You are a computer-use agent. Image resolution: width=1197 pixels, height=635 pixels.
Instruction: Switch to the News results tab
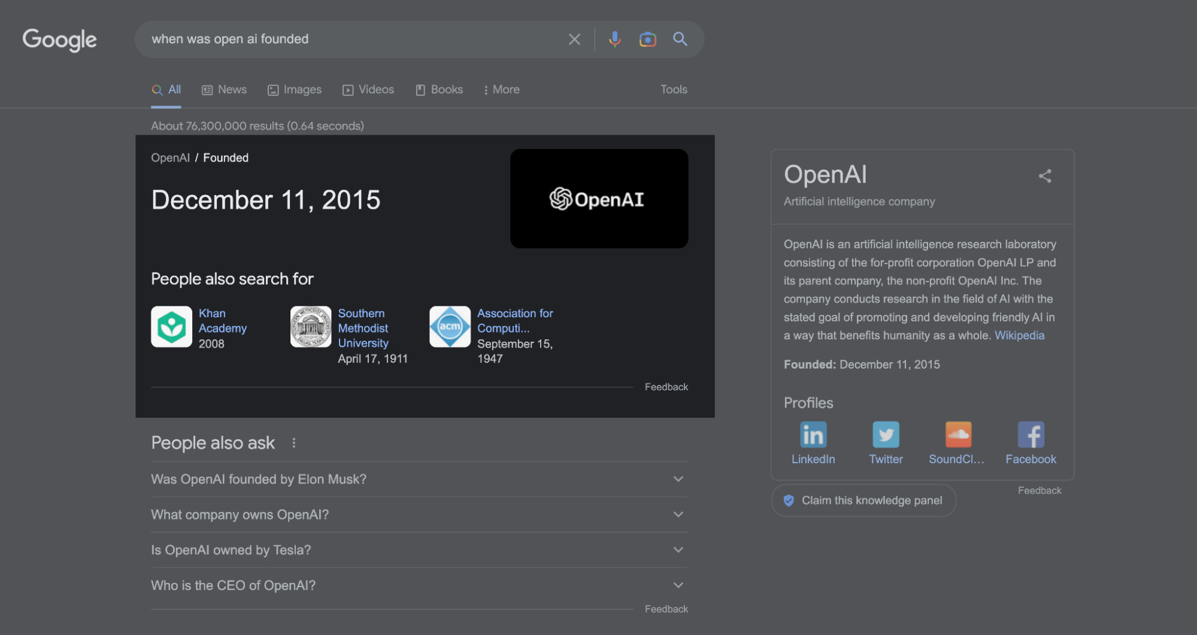tap(225, 90)
